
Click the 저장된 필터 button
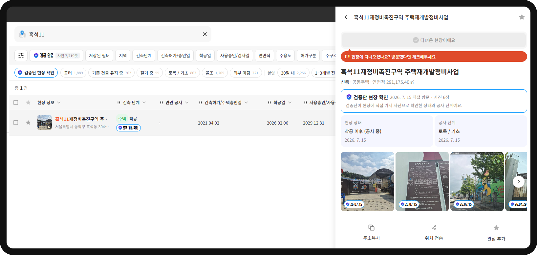[x=99, y=56]
